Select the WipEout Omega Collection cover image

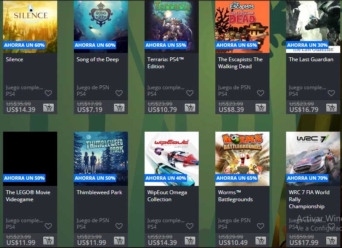[171, 159]
